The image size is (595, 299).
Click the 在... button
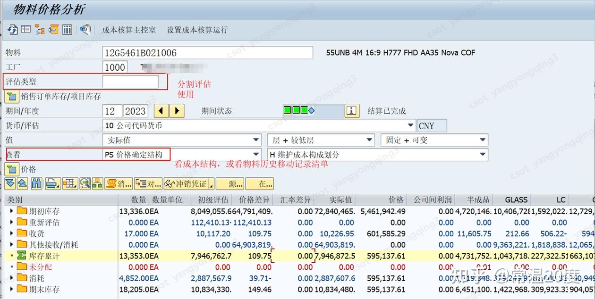(261, 184)
